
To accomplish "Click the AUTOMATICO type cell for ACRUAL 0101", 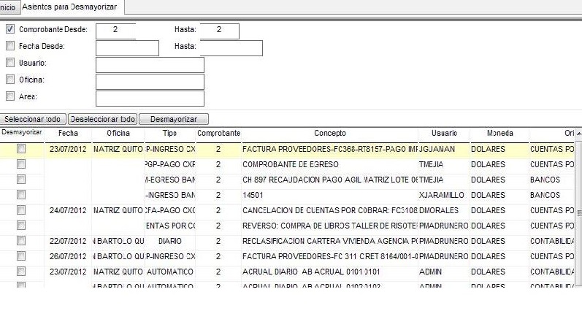I will [x=169, y=272].
